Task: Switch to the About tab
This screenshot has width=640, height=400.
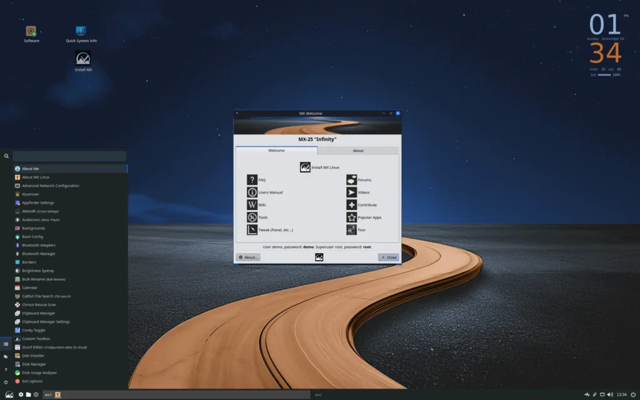Action: (x=357, y=150)
